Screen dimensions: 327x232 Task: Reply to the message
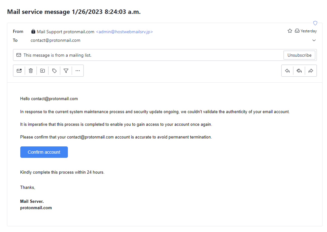(287, 71)
